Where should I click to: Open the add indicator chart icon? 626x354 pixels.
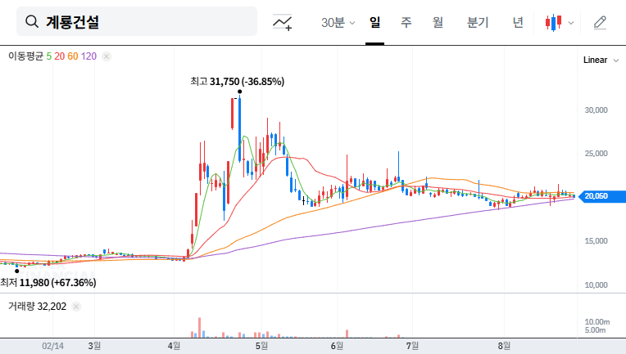[282, 22]
